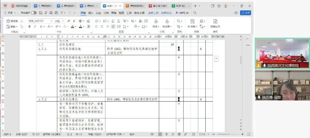Expand the bullet list dropdown
Image resolution: width=310 pixels, height=138 pixels.
coord(100,21)
